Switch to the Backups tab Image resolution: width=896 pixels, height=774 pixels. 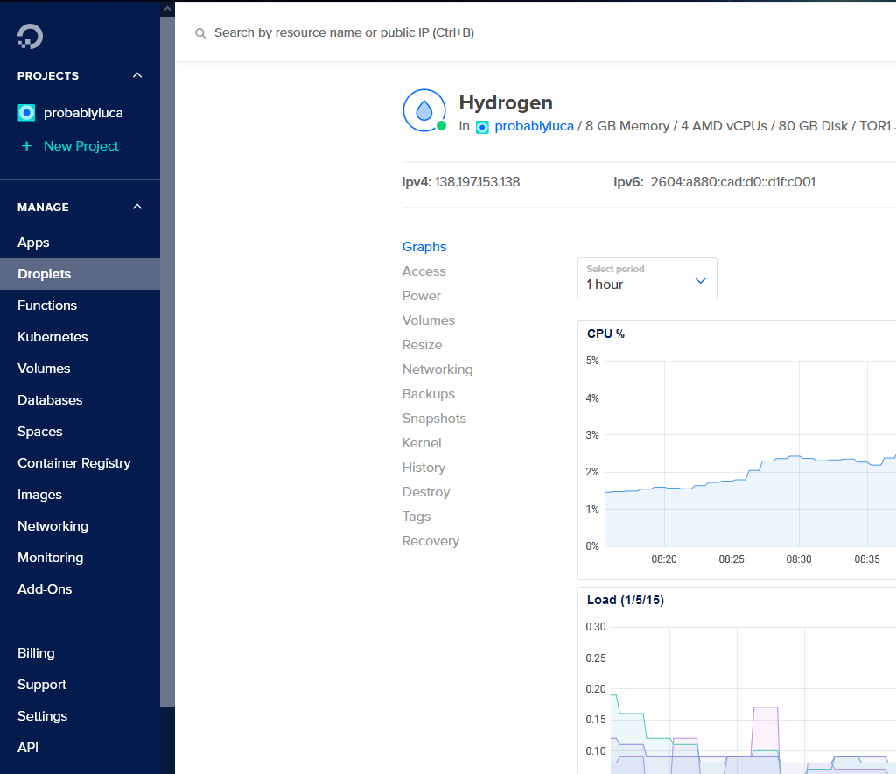click(428, 394)
